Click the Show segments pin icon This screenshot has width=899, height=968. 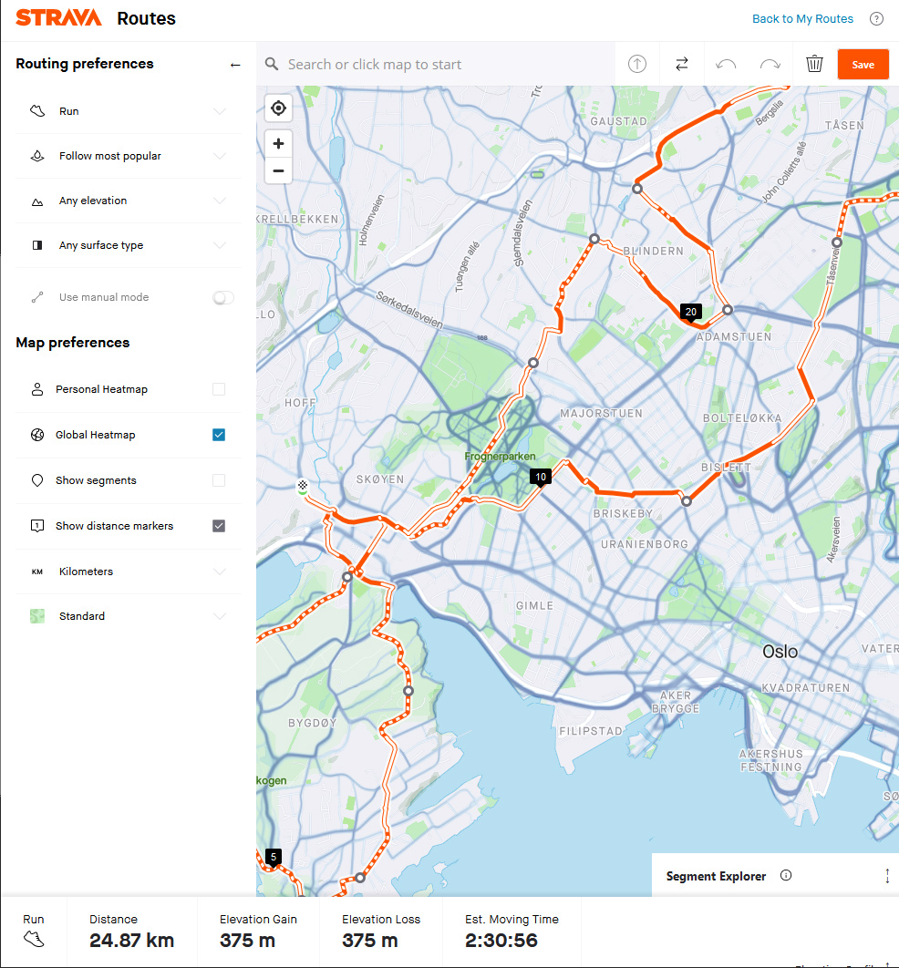(37, 480)
